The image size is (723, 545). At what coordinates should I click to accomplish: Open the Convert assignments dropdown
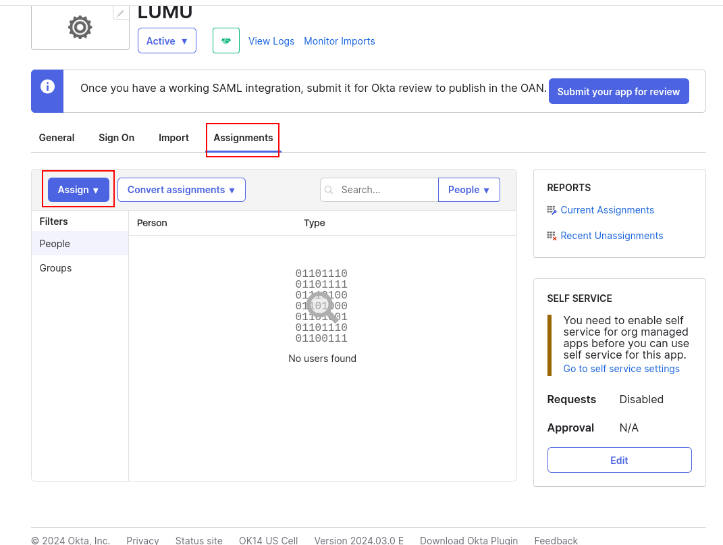click(181, 190)
